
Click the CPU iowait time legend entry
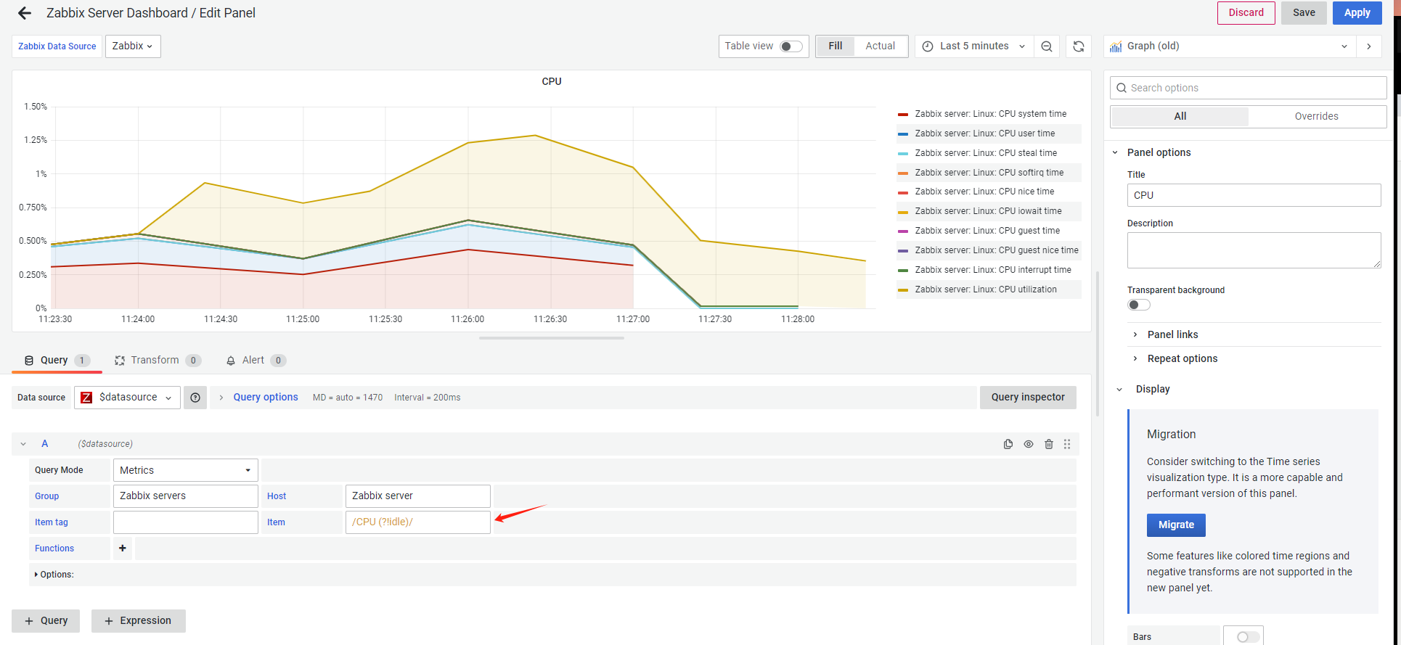click(988, 211)
